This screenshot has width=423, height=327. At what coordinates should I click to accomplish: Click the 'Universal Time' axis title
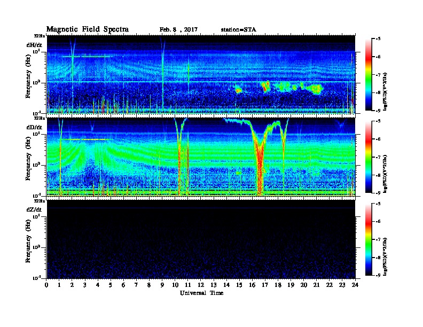pos(202,293)
